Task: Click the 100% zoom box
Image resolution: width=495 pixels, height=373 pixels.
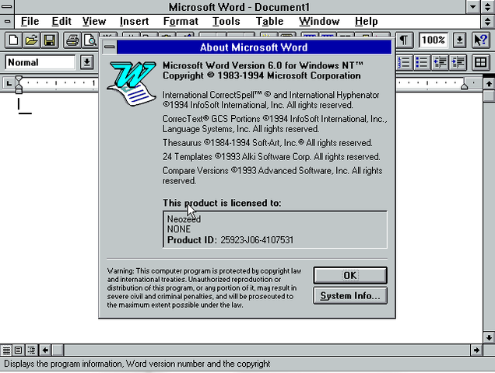Action: [x=433, y=40]
